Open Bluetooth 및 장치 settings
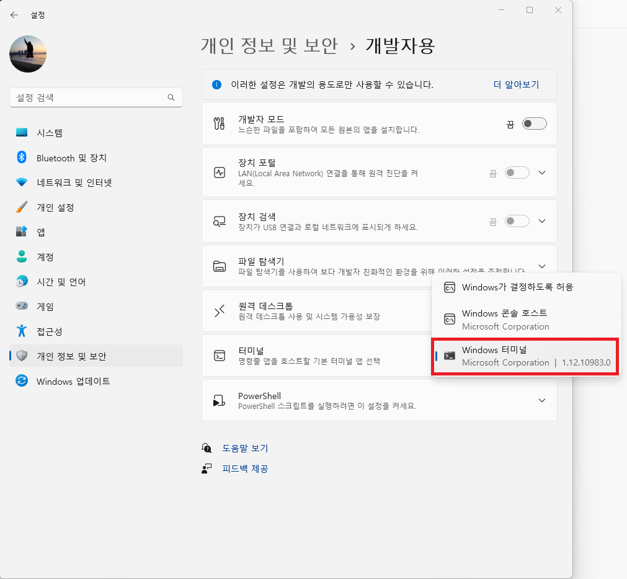Image resolution: width=627 pixels, height=579 pixels. pyautogui.click(x=96, y=158)
